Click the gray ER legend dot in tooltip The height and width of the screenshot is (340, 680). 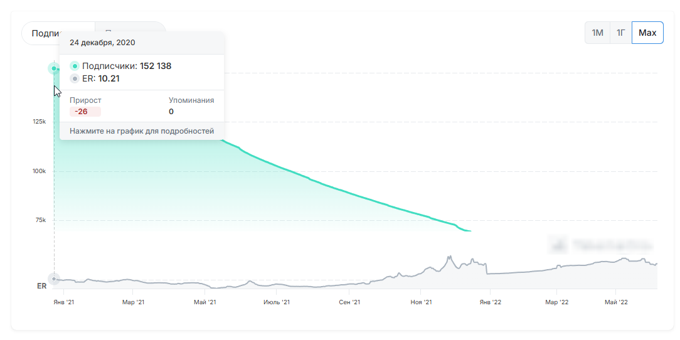point(75,78)
